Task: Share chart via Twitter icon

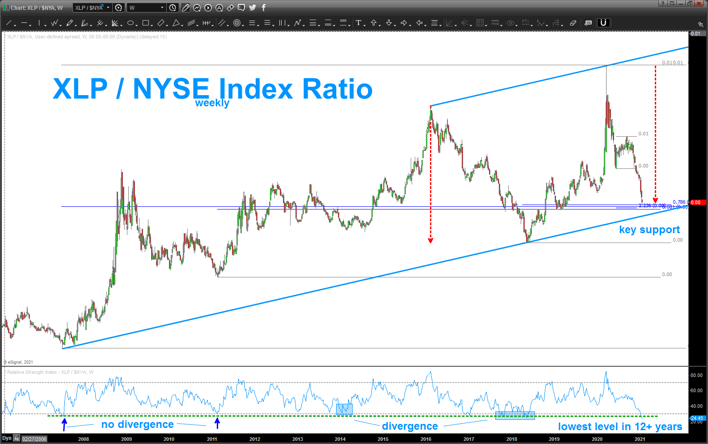Action: click(253, 8)
